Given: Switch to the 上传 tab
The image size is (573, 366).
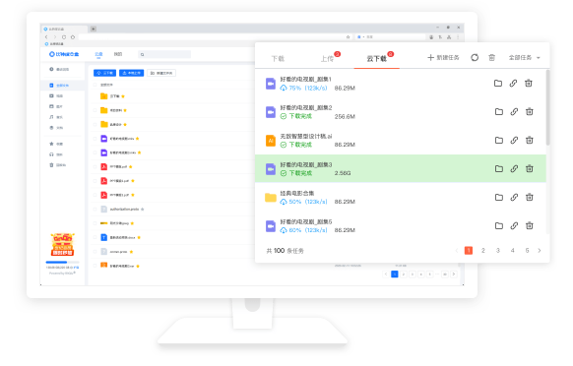Looking at the screenshot, I should (x=328, y=58).
